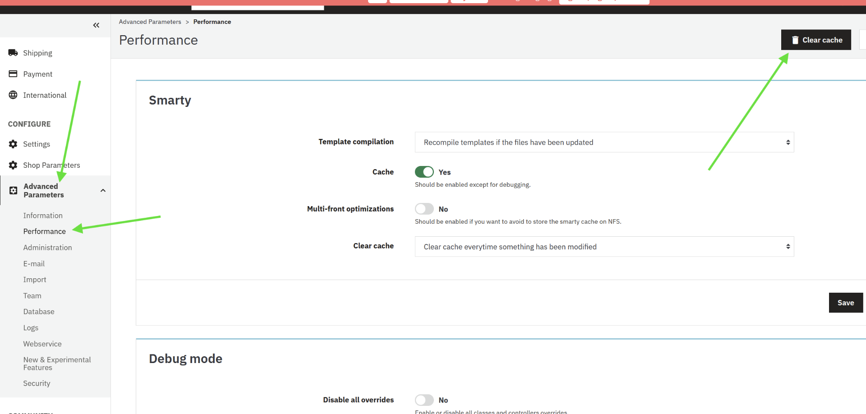The height and width of the screenshot is (414, 866).
Task: Open E-mail submenu page
Action: (x=34, y=264)
